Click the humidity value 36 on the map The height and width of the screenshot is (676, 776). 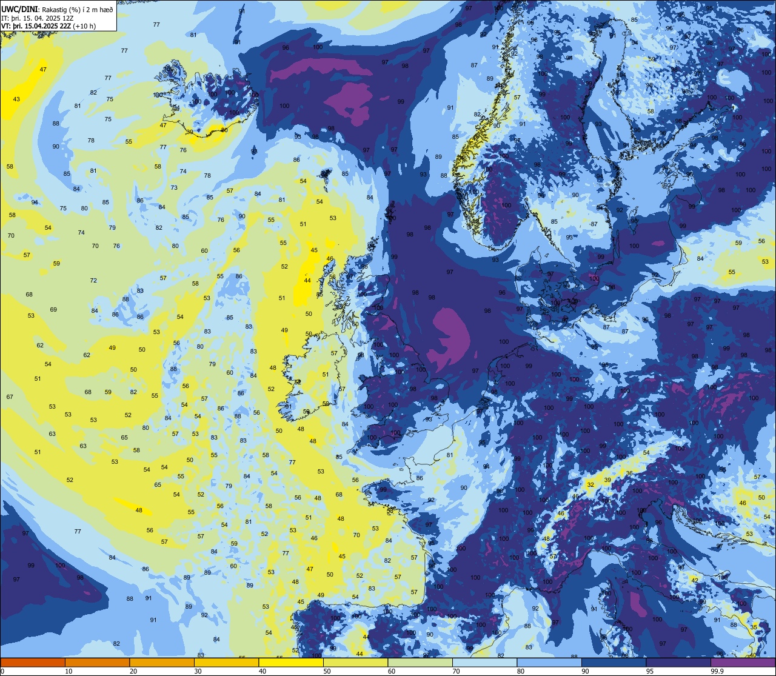[629, 474]
